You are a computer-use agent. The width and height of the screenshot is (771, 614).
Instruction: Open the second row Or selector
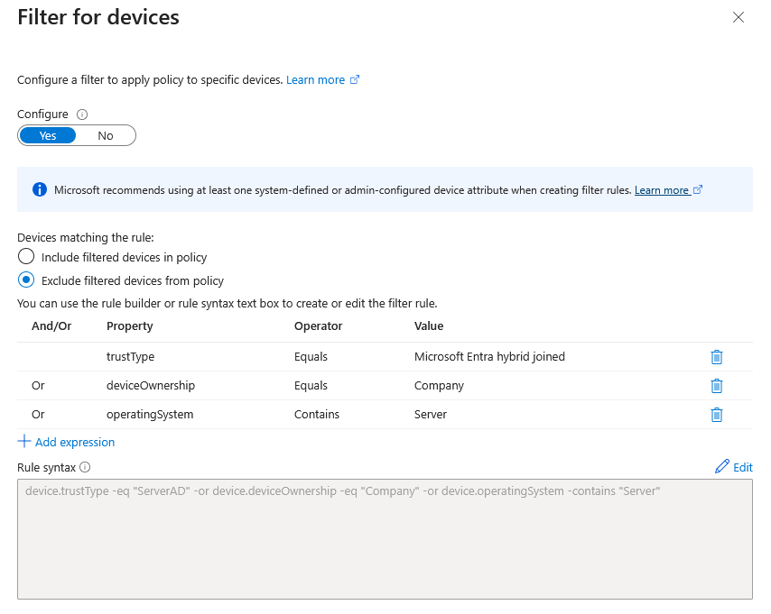click(38, 386)
